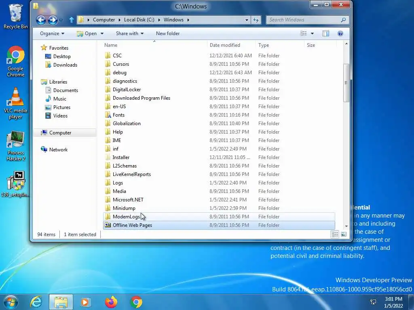Click the Local Disk (C:) breadcrumb
This screenshot has width=414, height=310.
pos(139,20)
